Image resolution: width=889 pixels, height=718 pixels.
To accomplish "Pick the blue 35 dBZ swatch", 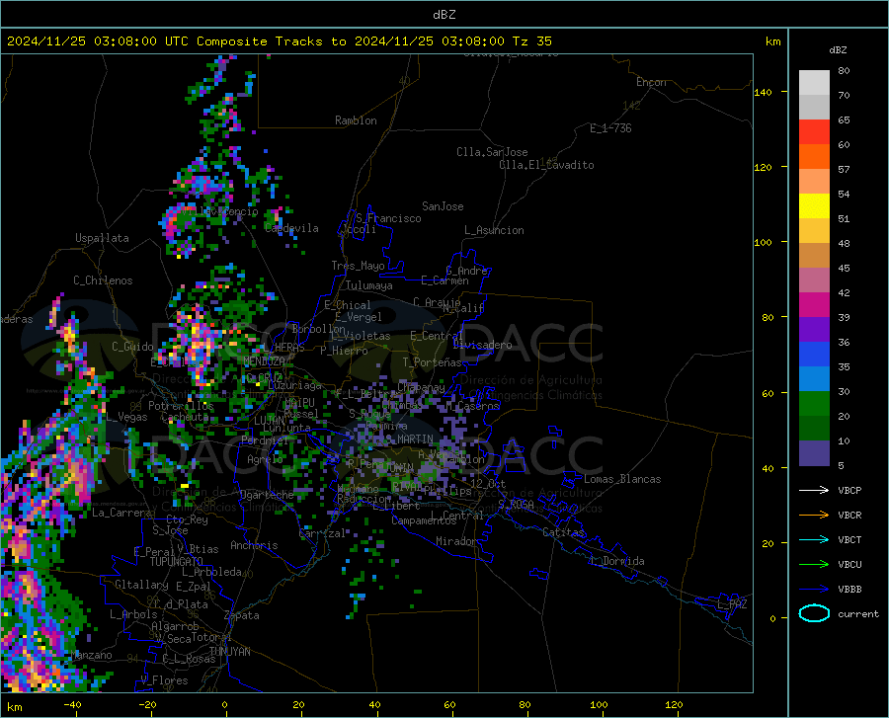I will point(814,355).
